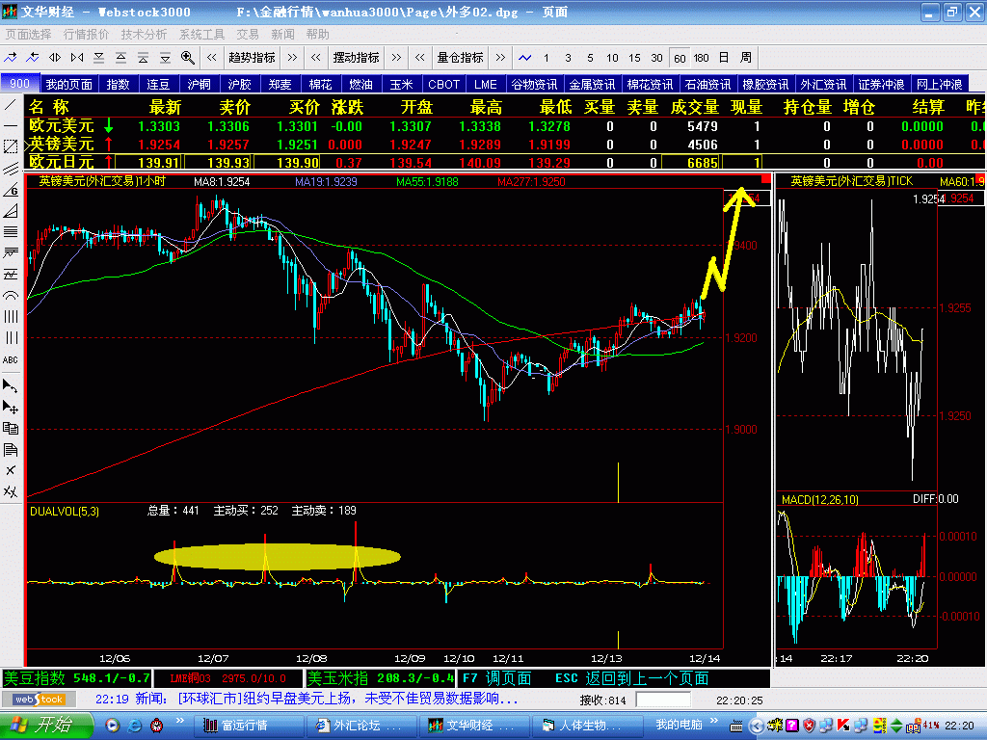Click the magnifier zoom icon in toolbar
Screen dimensions: 987x740
click(x=188, y=57)
